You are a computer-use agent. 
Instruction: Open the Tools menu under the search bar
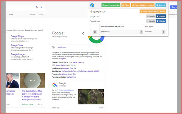click(x=41, y=14)
